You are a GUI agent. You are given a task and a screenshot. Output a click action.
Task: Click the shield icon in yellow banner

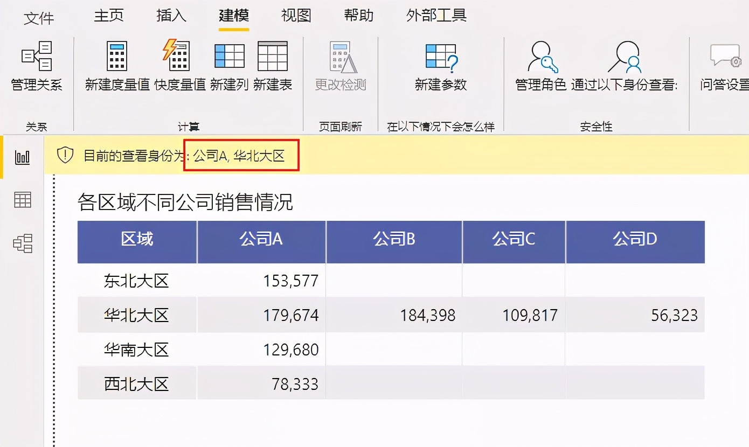click(x=65, y=156)
